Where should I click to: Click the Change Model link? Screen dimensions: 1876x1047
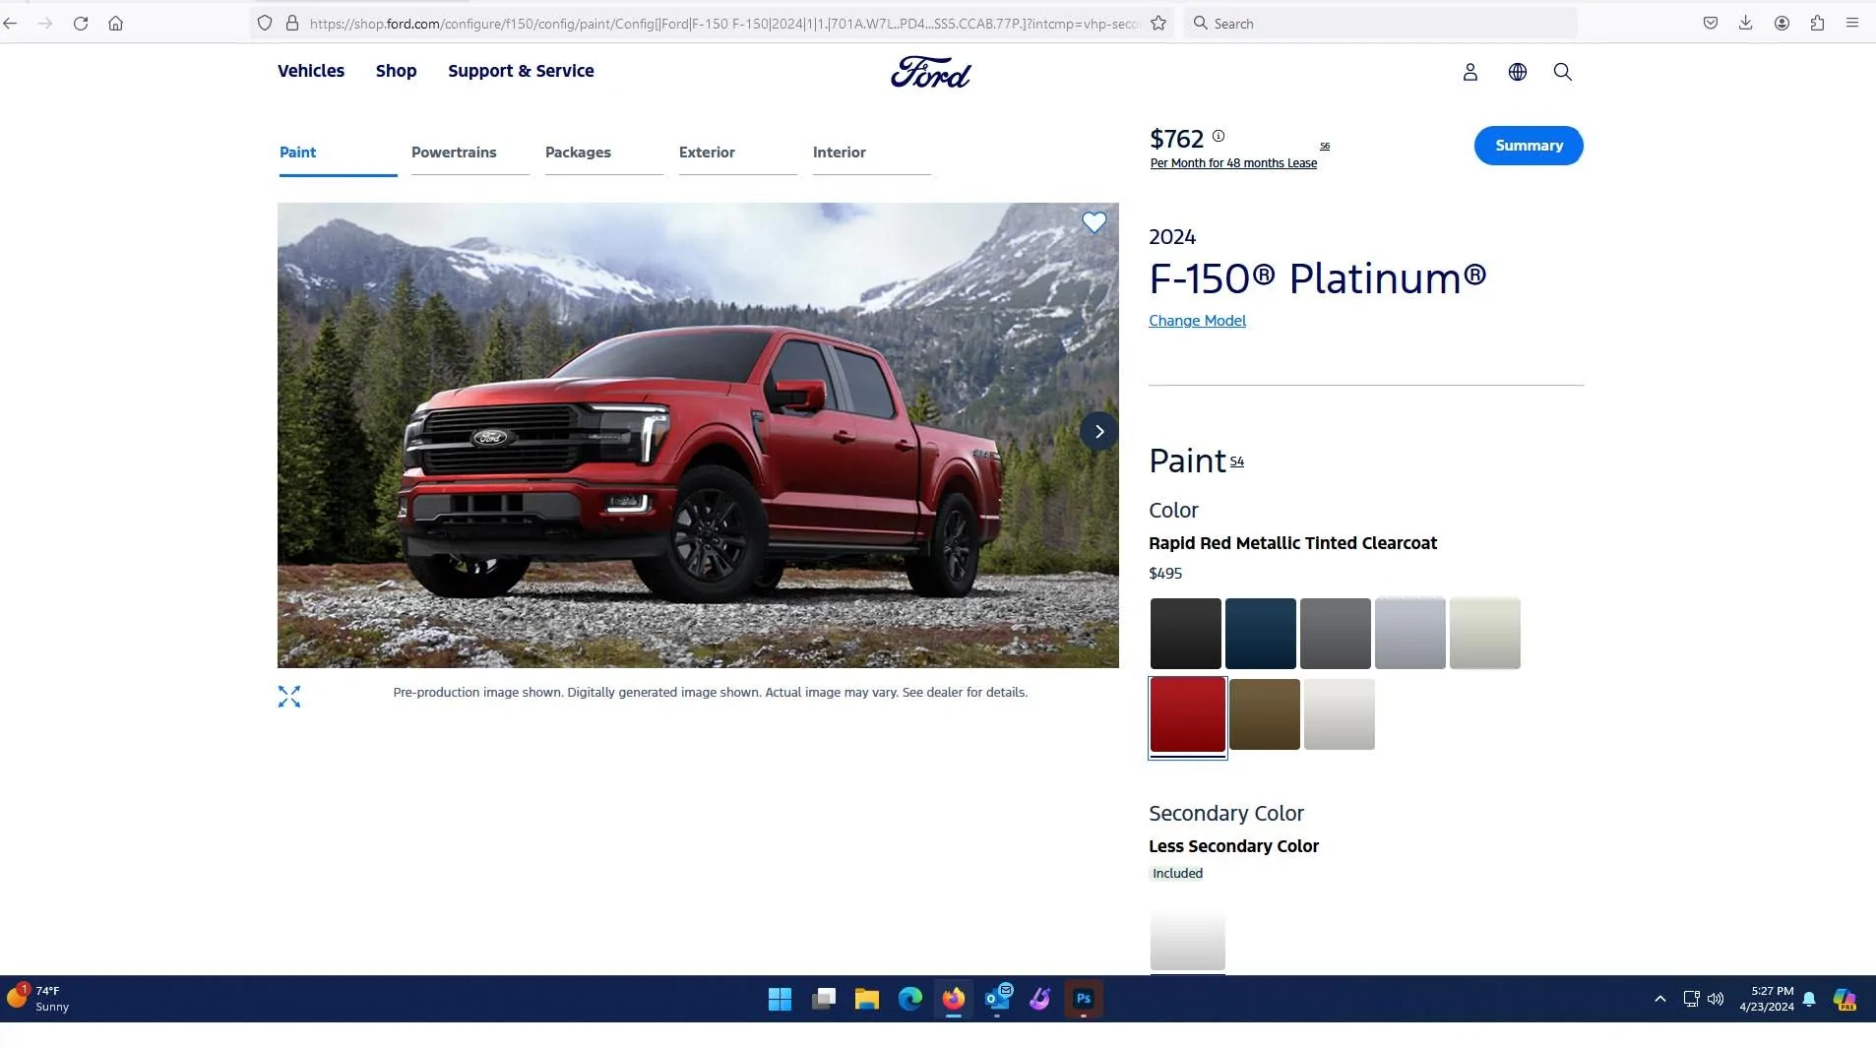click(x=1197, y=321)
